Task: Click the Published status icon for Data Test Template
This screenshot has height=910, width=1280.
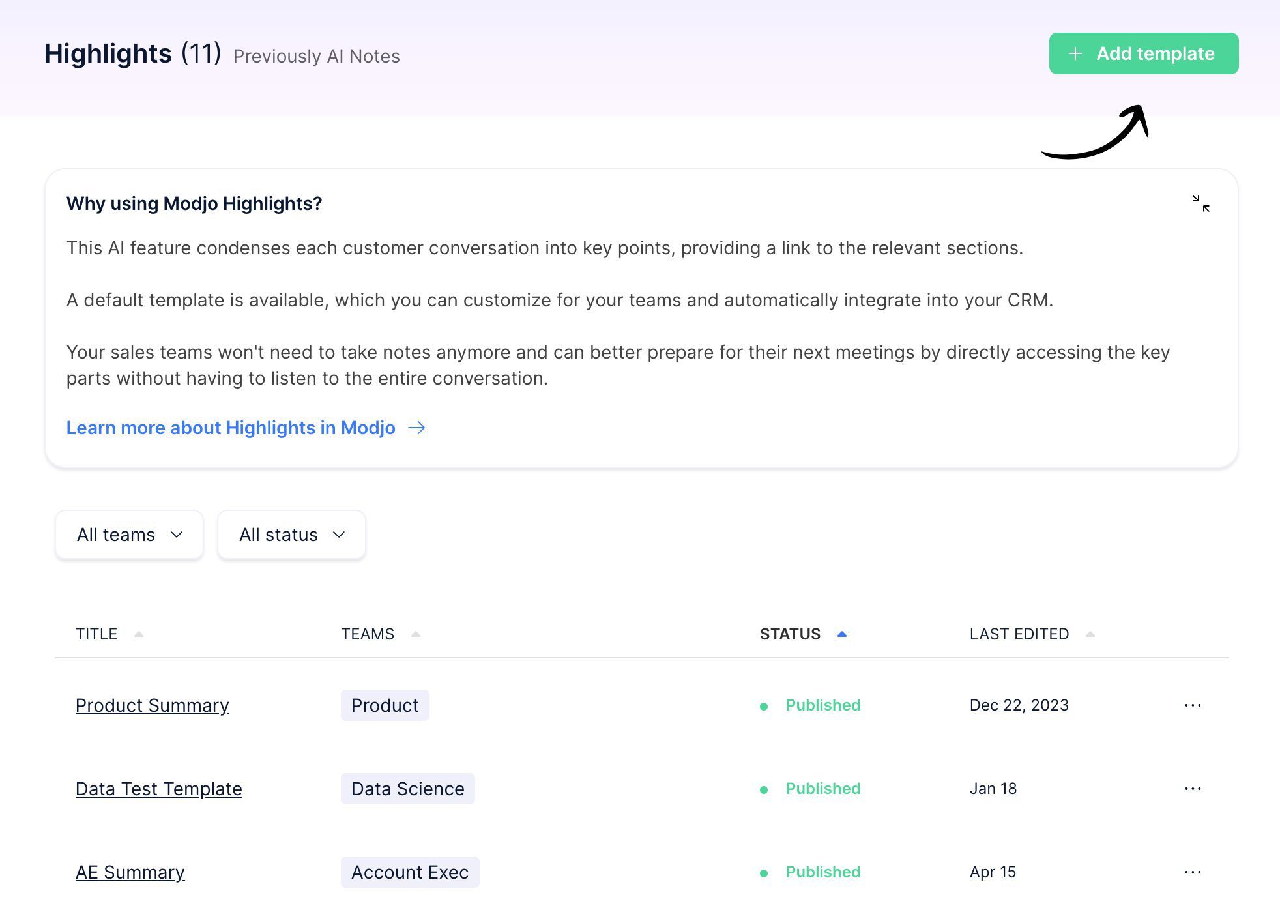Action: 764,789
